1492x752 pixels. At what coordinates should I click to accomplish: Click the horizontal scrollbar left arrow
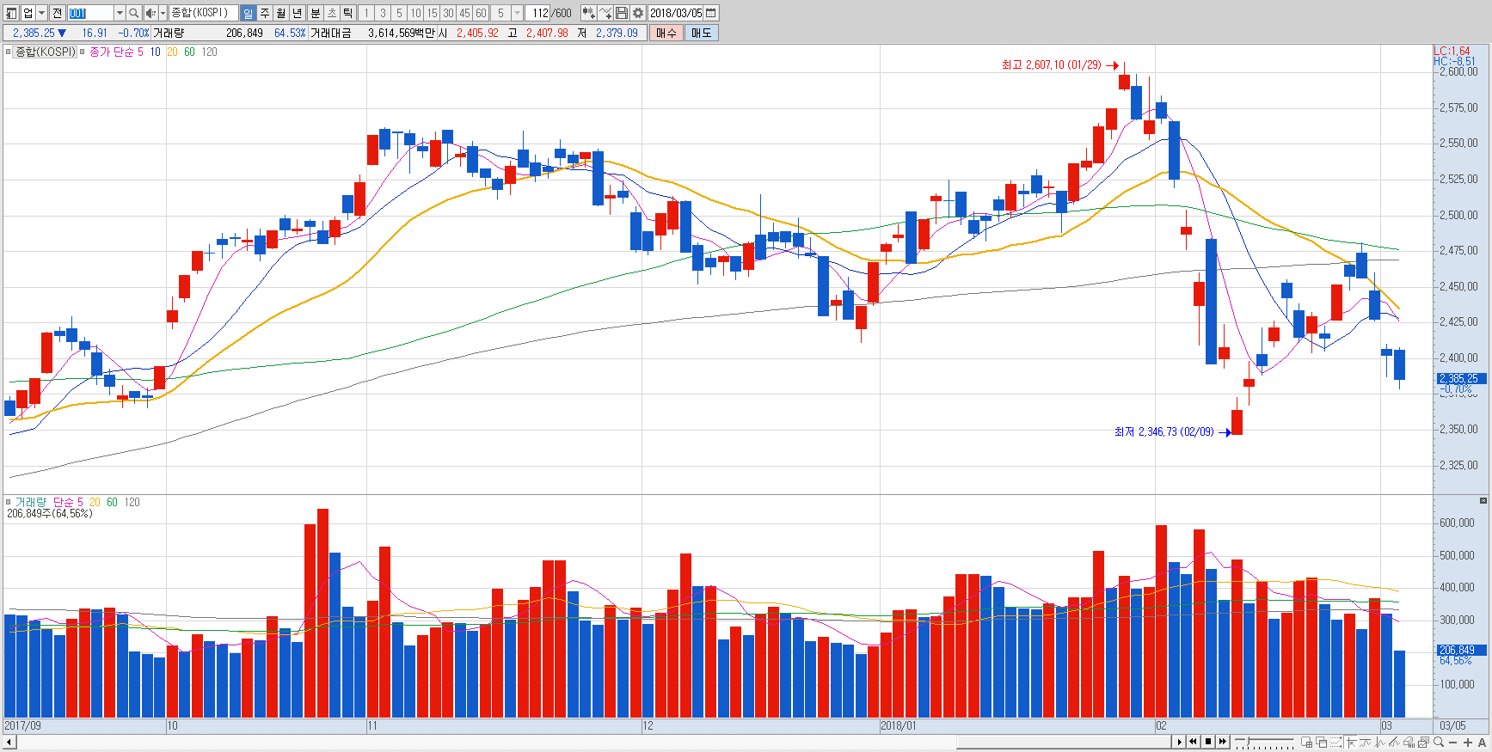click(9, 742)
